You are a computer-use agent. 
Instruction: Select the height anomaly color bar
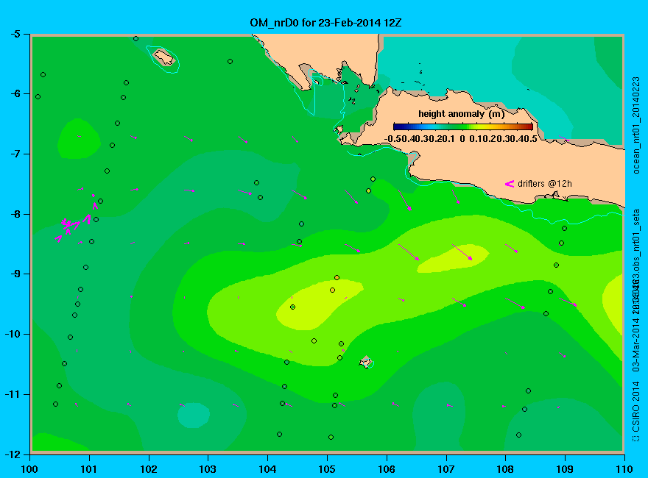[463, 126]
